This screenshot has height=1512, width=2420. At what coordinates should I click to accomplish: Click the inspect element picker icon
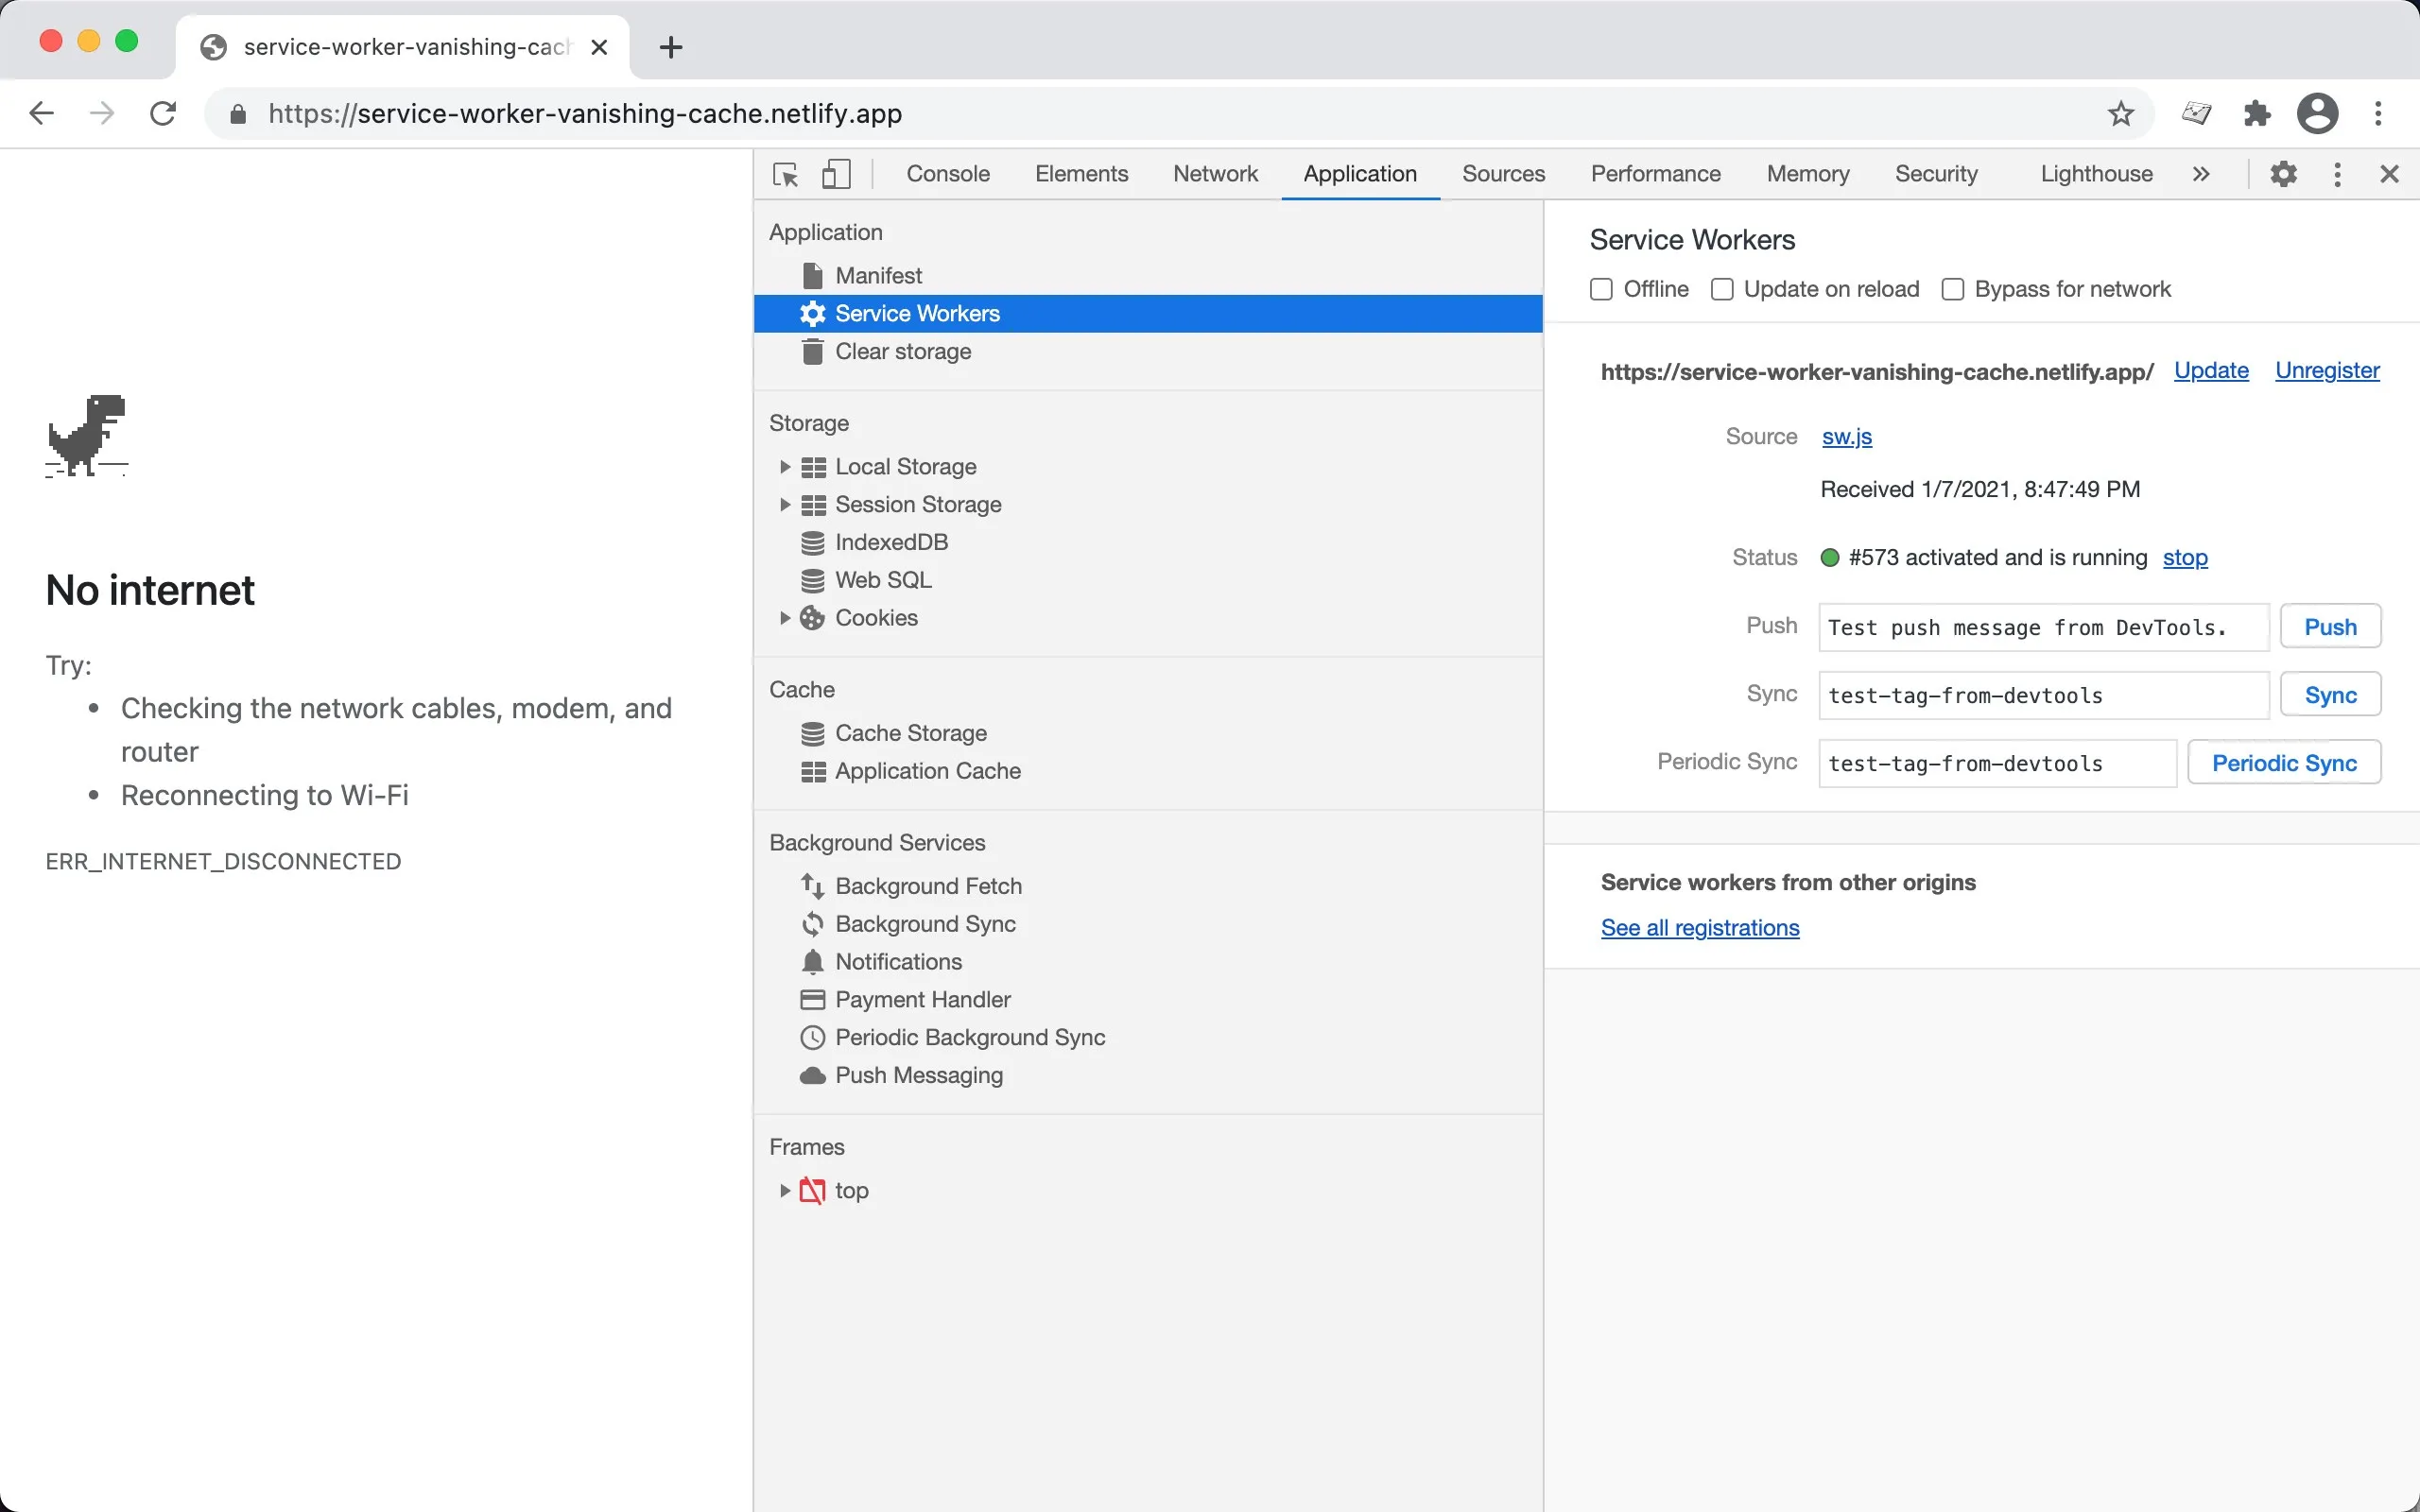[x=786, y=174]
